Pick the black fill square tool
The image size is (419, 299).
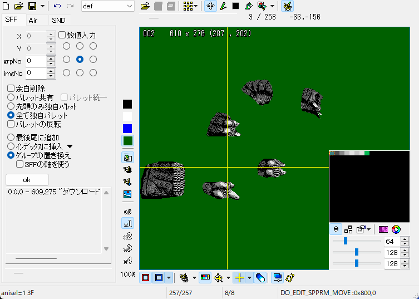click(235, 6)
